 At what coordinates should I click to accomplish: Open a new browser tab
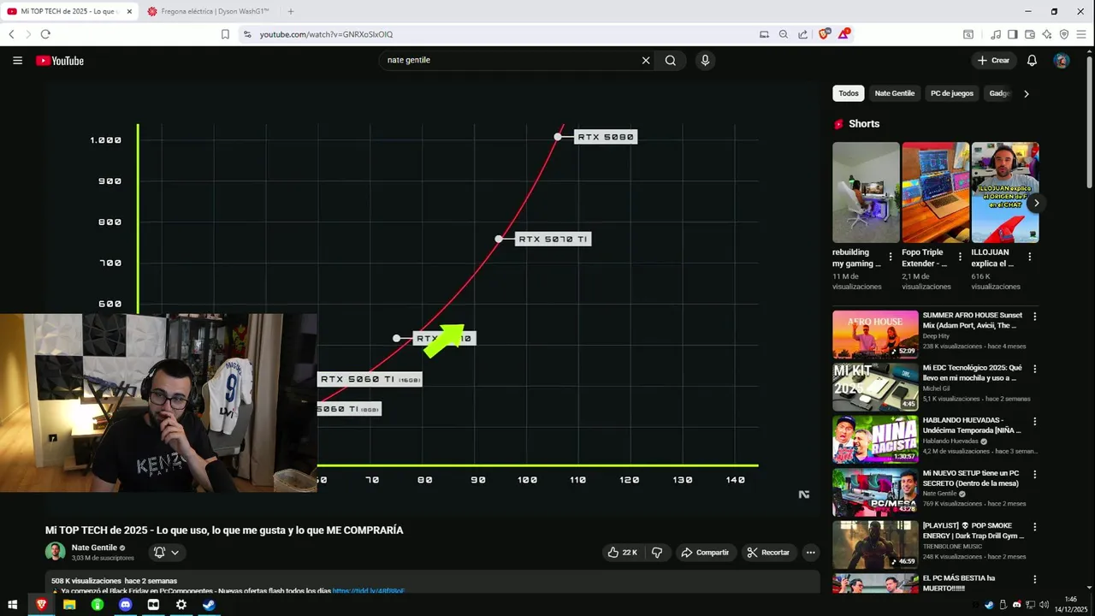[291, 11]
